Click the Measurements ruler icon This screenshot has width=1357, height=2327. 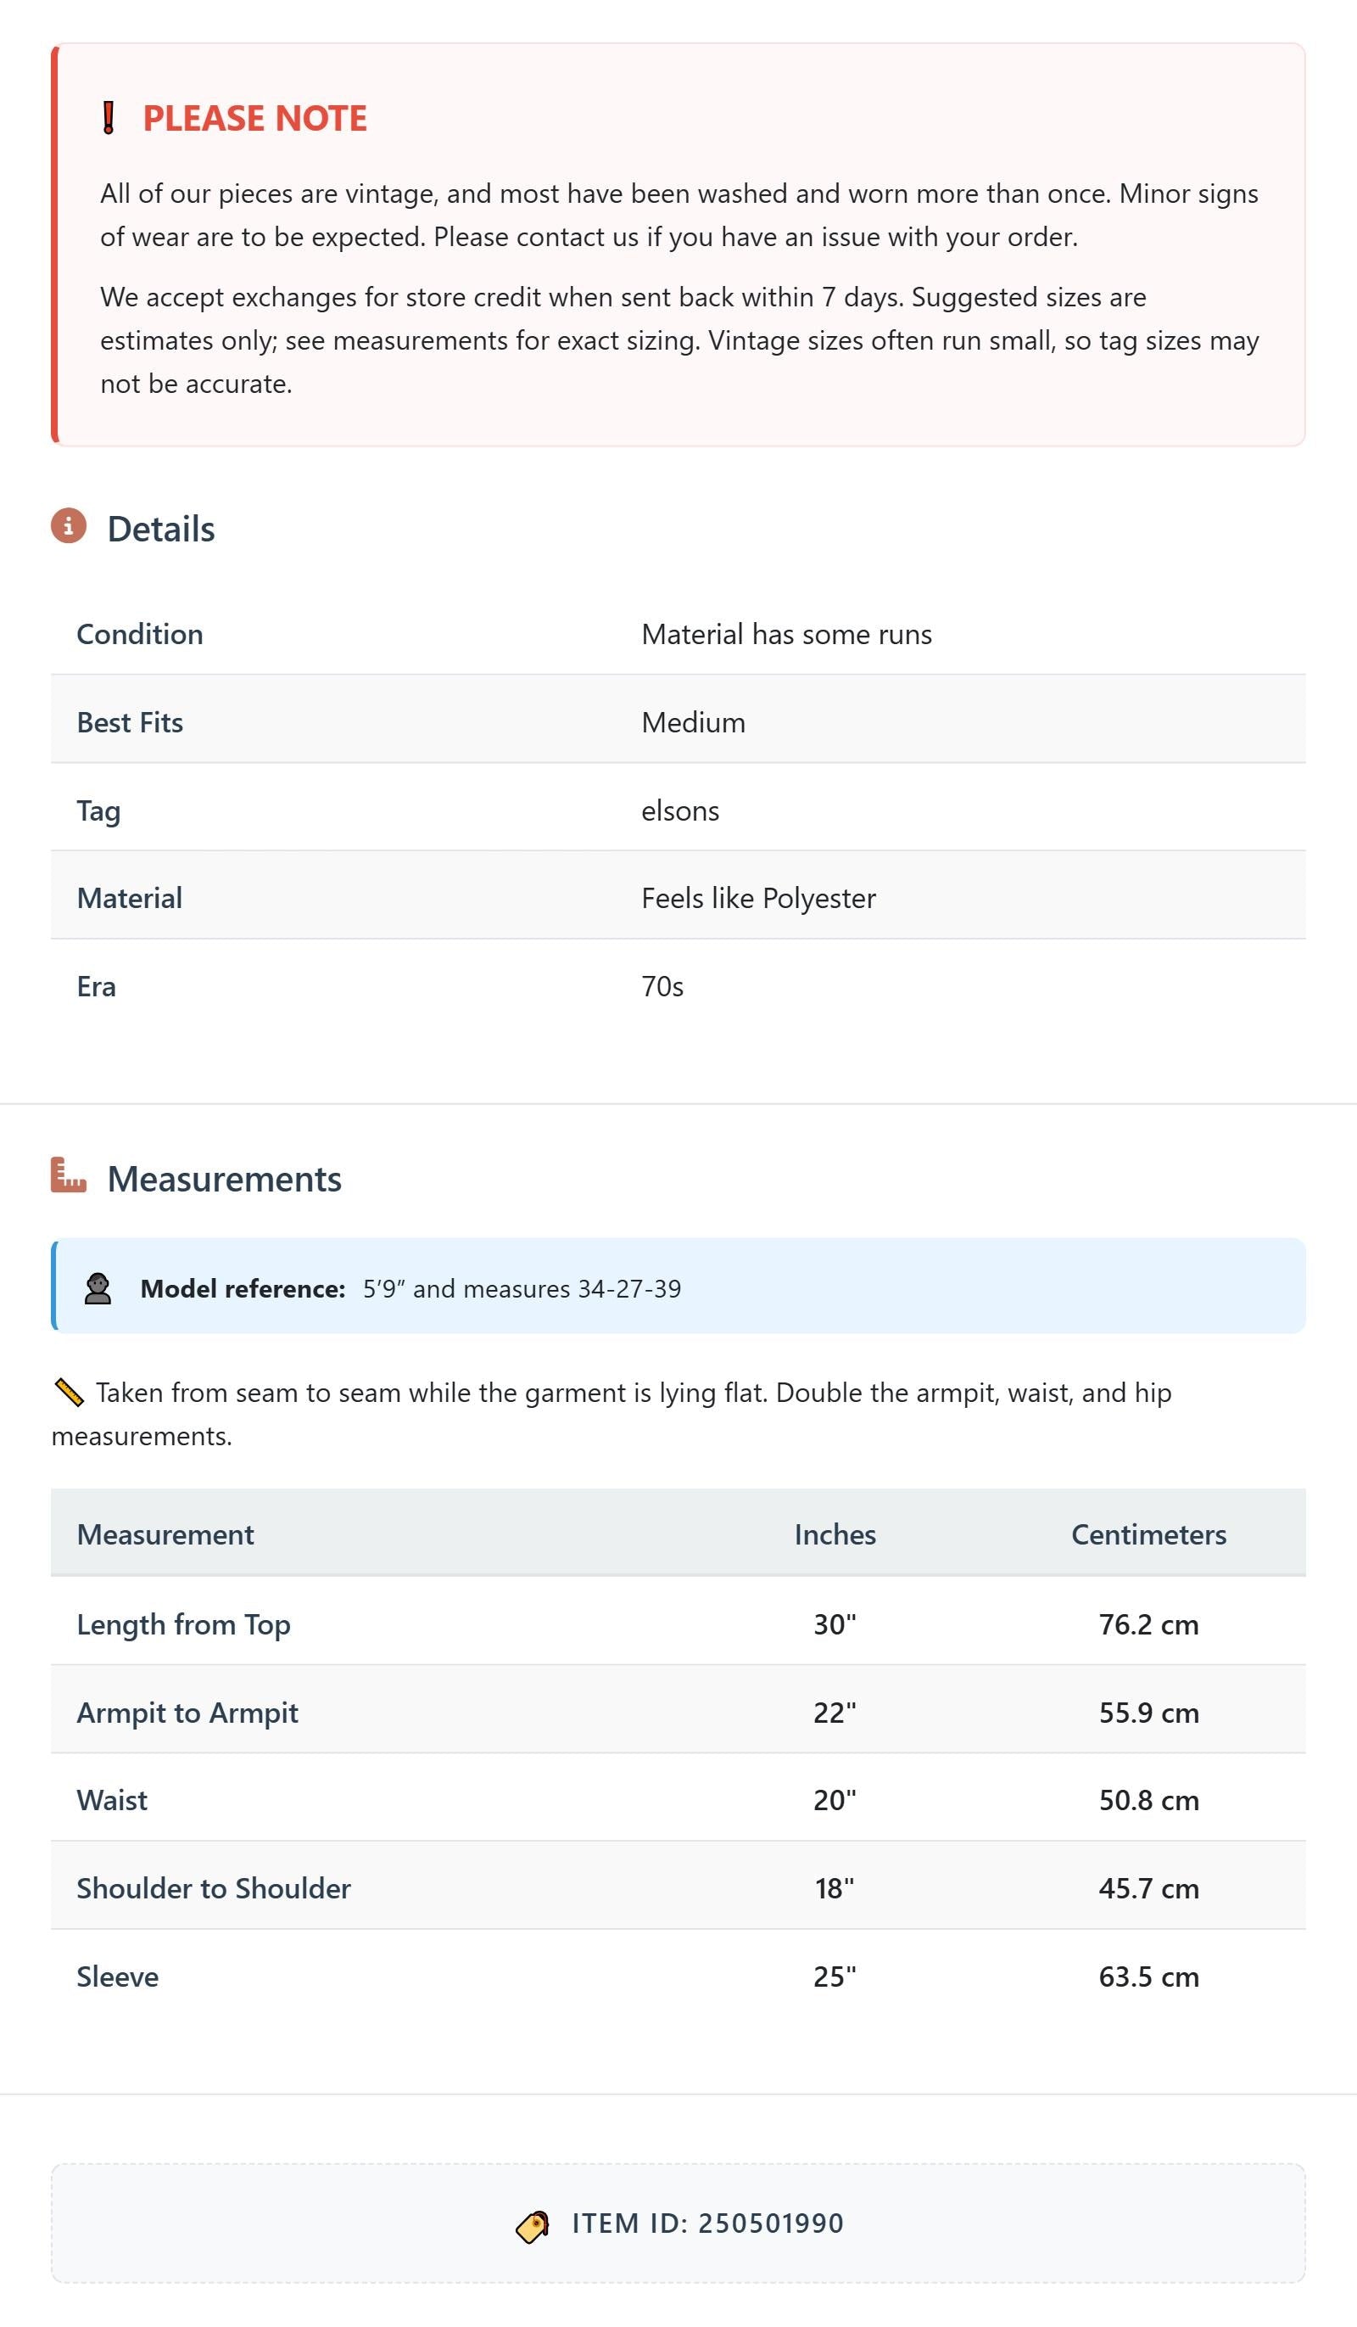click(x=69, y=1175)
